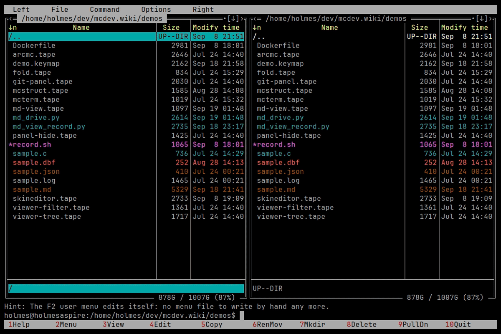Sort left panel by Size column header
This screenshot has width=501, height=334.
pos(171,28)
